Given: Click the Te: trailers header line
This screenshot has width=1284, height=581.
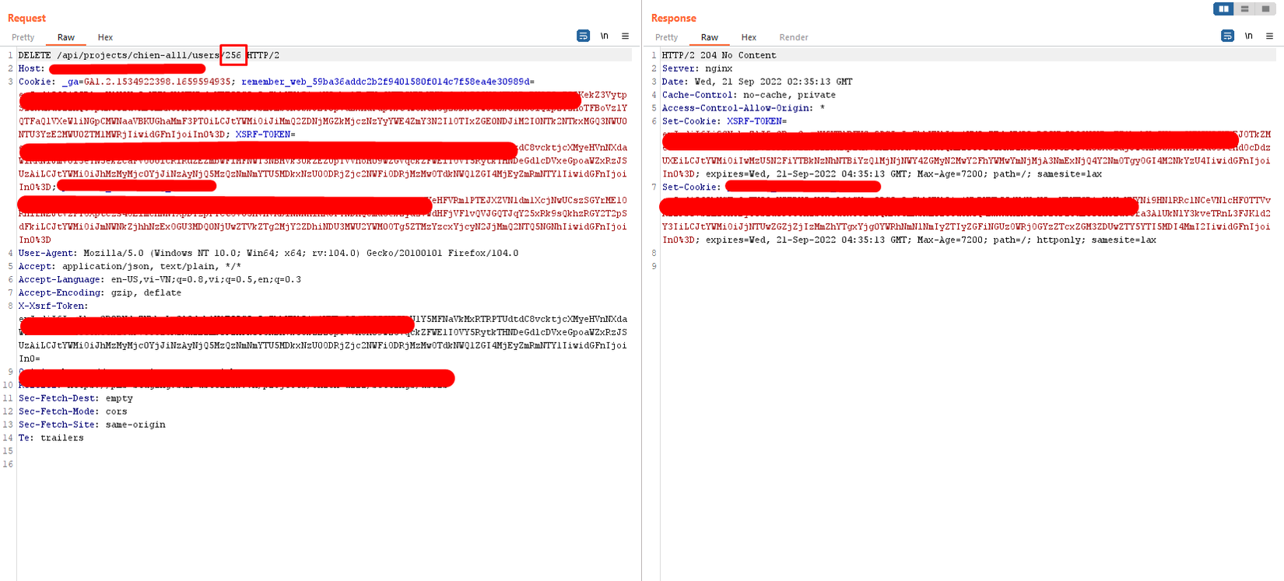Looking at the screenshot, I should [51, 438].
